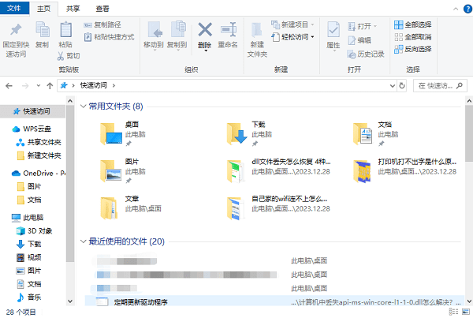The image size is (473, 318).
Task: Open the recent locations dropdown arrow
Action: point(39,86)
